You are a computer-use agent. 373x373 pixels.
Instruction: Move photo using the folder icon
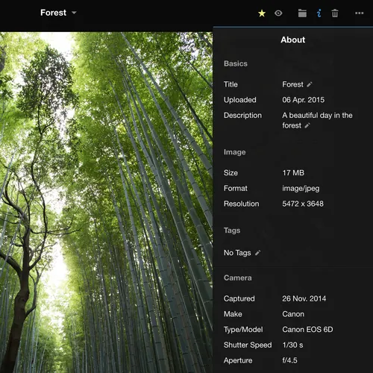(302, 13)
